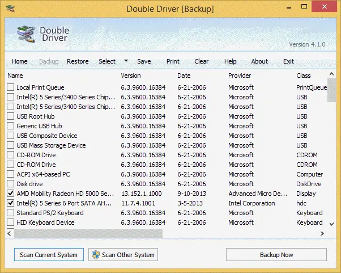
Task: Open the Restore section
Action: tap(78, 61)
